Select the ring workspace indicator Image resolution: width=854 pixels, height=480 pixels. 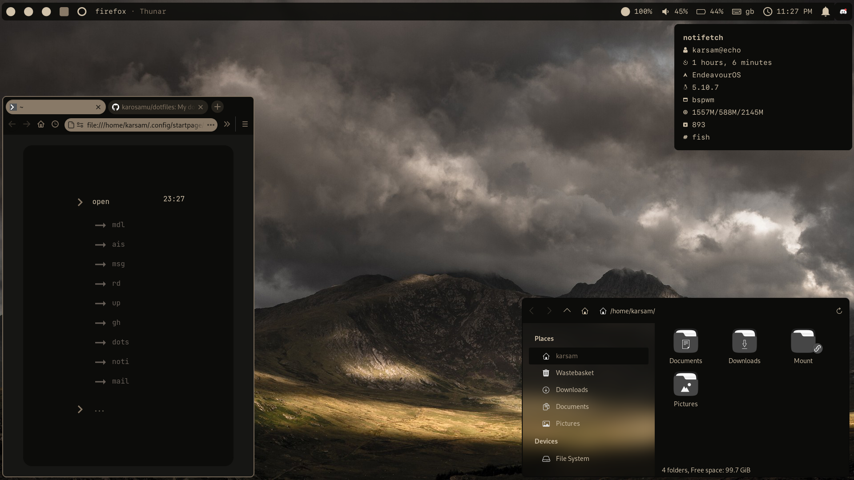pos(82,12)
